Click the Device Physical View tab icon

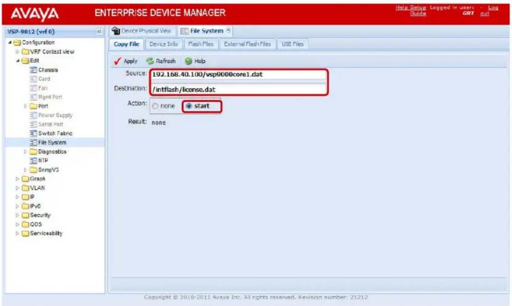(116, 31)
